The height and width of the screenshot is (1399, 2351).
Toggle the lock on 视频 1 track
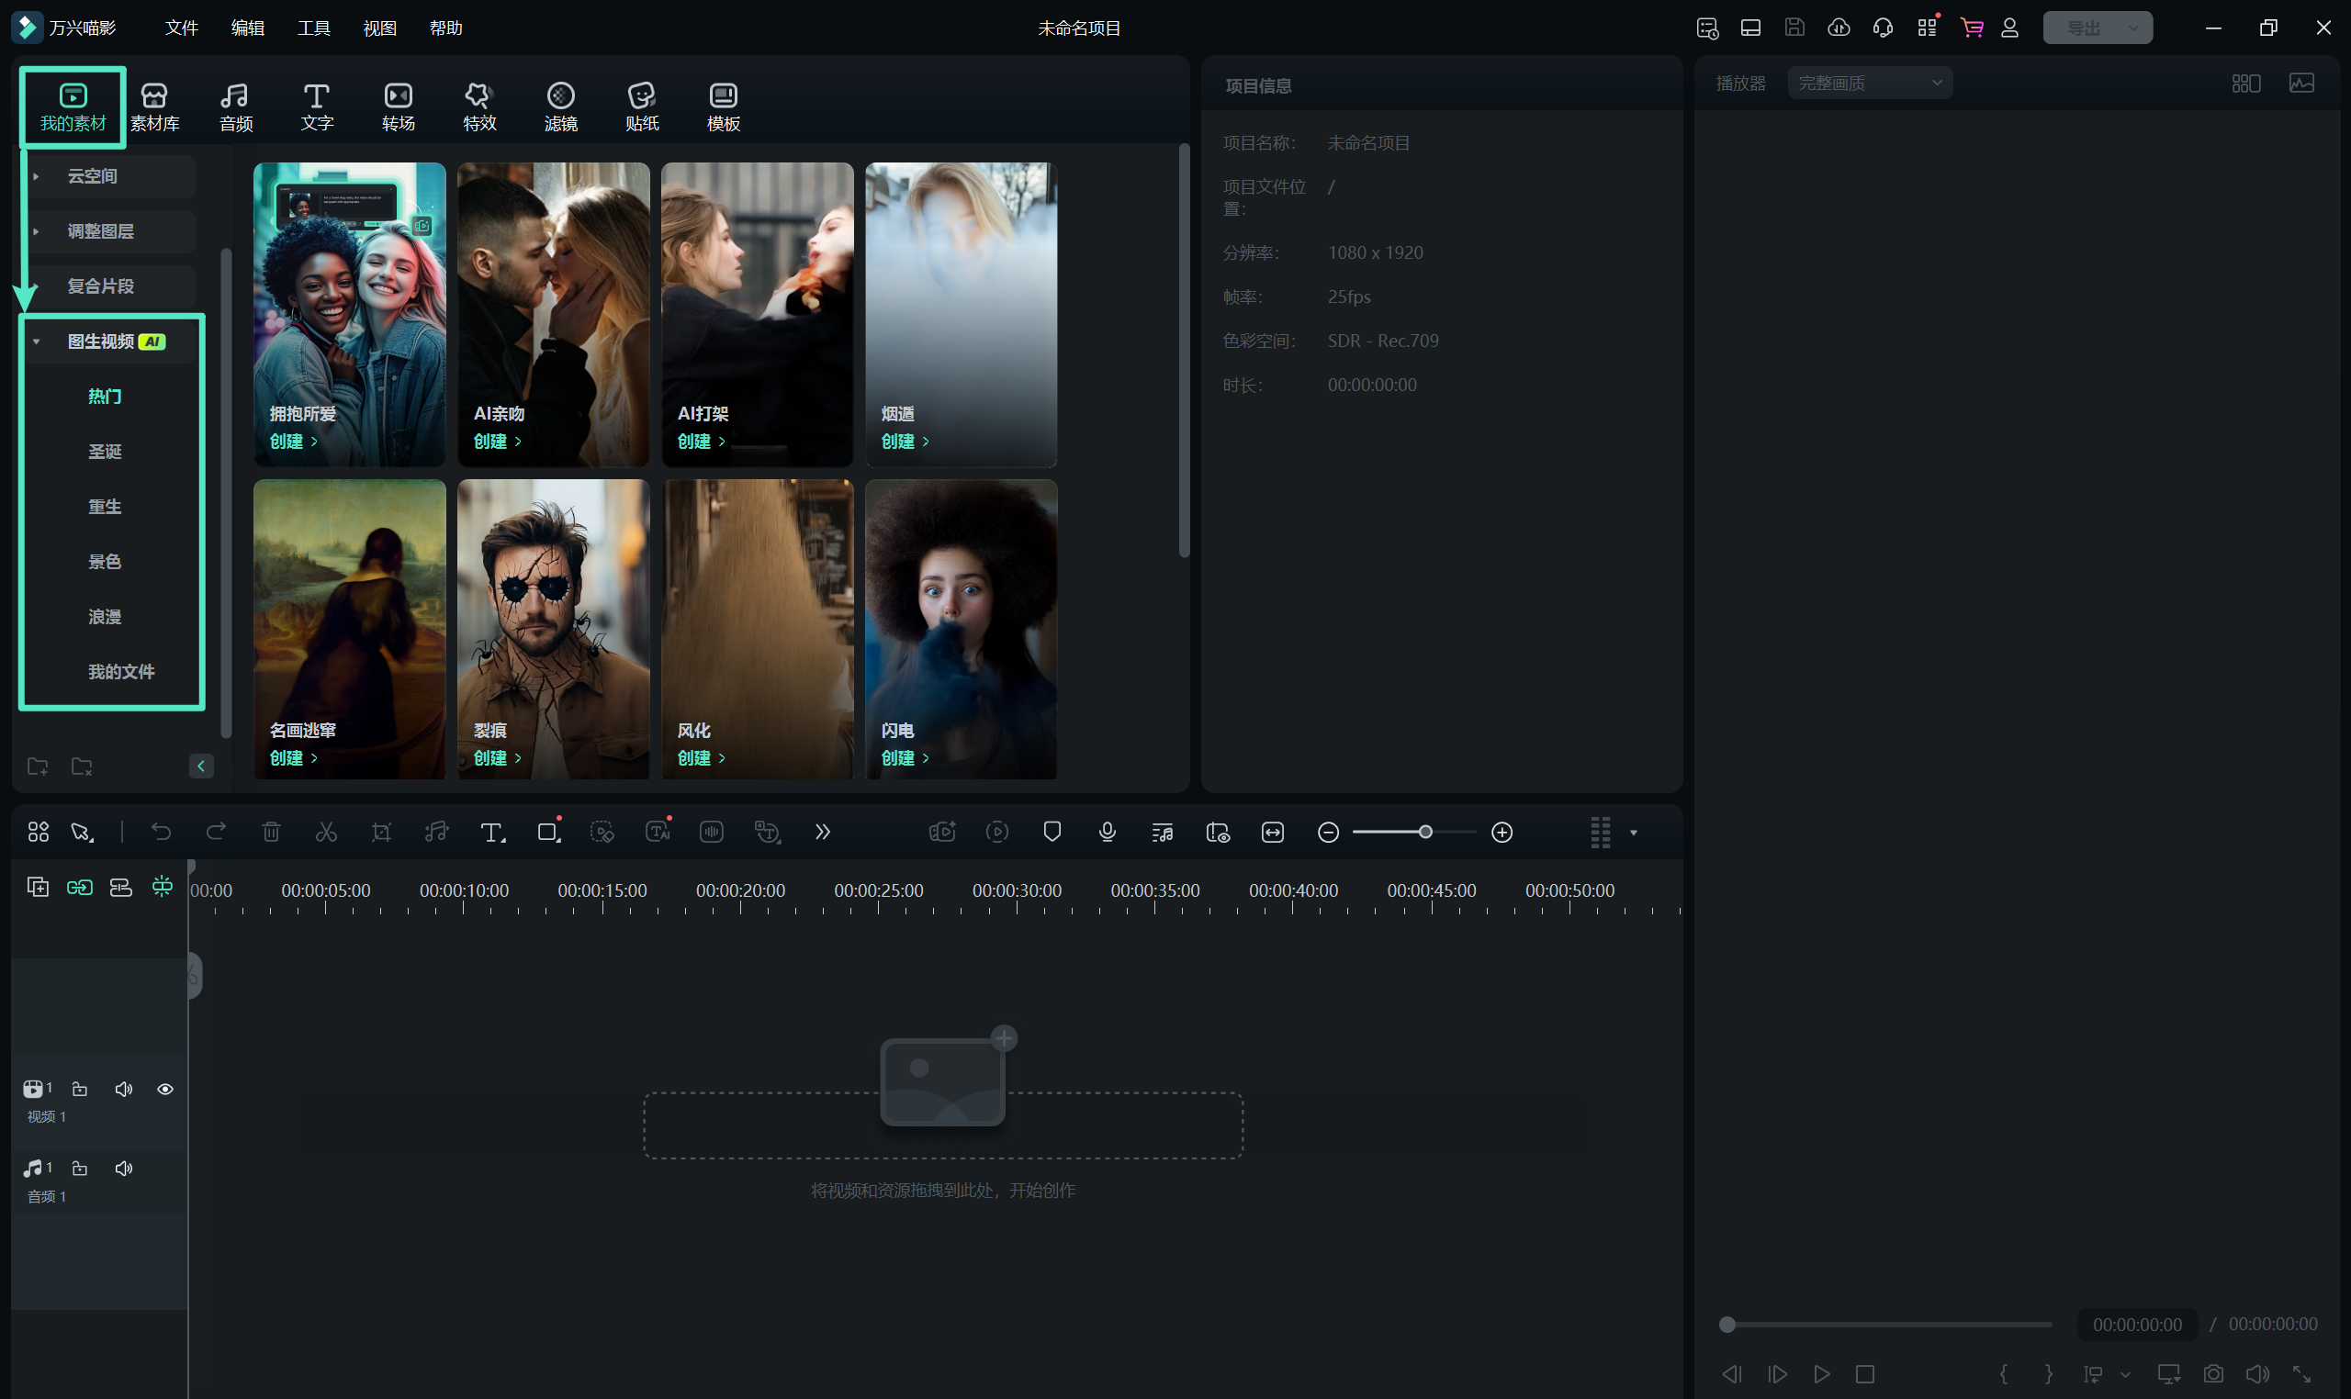(x=80, y=1089)
